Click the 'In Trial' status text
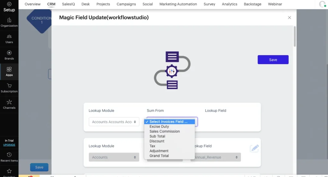 [9, 141]
